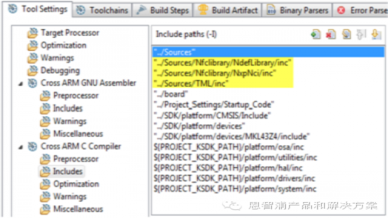Open Assembler Warnings settings
This screenshot has height=218, width=388.
click(70, 121)
